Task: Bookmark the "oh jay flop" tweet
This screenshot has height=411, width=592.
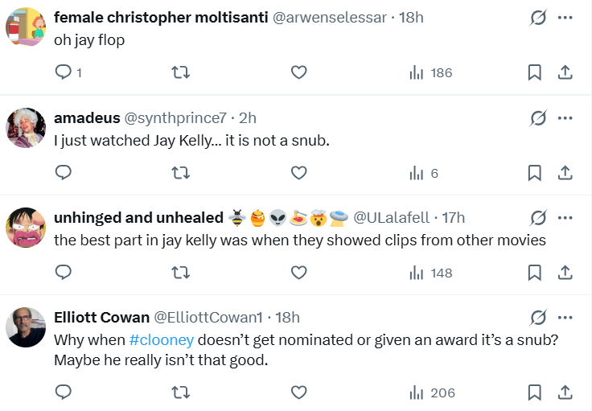Action: [534, 72]
